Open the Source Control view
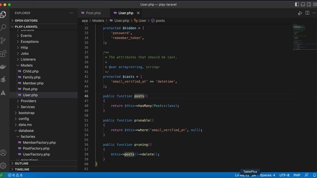 [3, 41]
